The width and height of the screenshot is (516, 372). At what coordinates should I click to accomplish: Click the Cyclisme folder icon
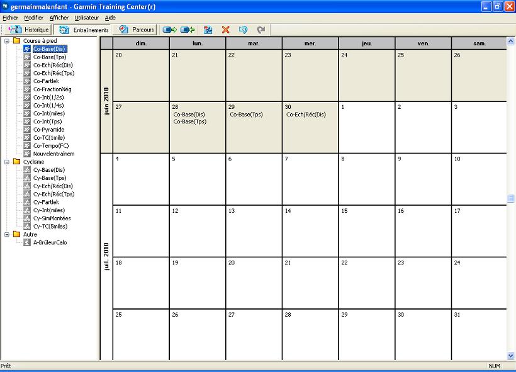tap(16, 162)
